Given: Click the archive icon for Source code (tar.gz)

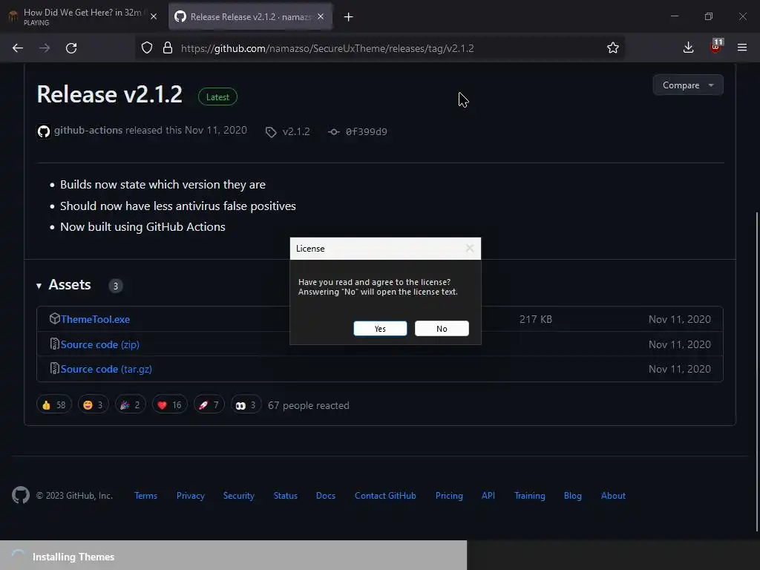Looking at the screenshot, I should [x=55, y=368].
